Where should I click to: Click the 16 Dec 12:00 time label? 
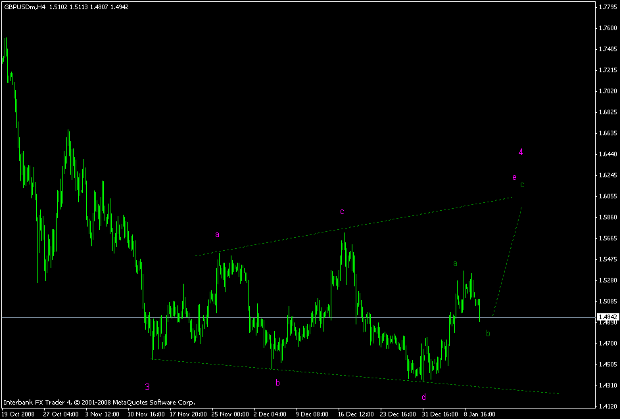click(354, 414)
